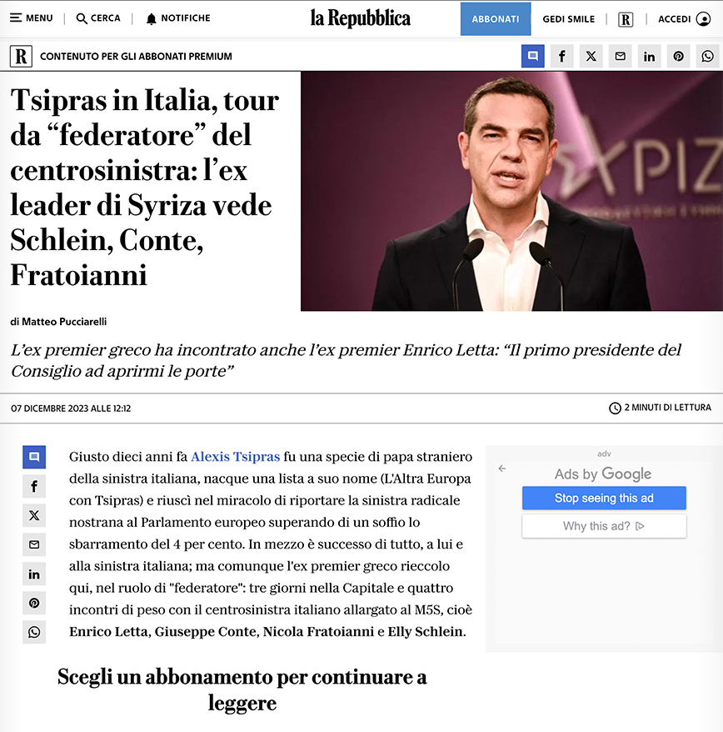Share article on X from top bar
This screenshot has width=723, height=732.
tap(591, 56)
